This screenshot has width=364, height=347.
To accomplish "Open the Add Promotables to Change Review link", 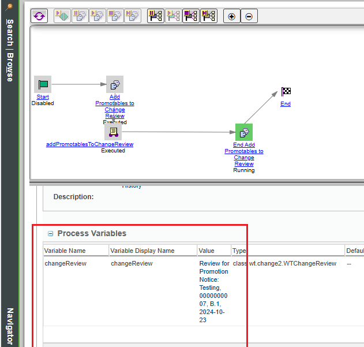I will pyautogui.click(x=115, y=106).
